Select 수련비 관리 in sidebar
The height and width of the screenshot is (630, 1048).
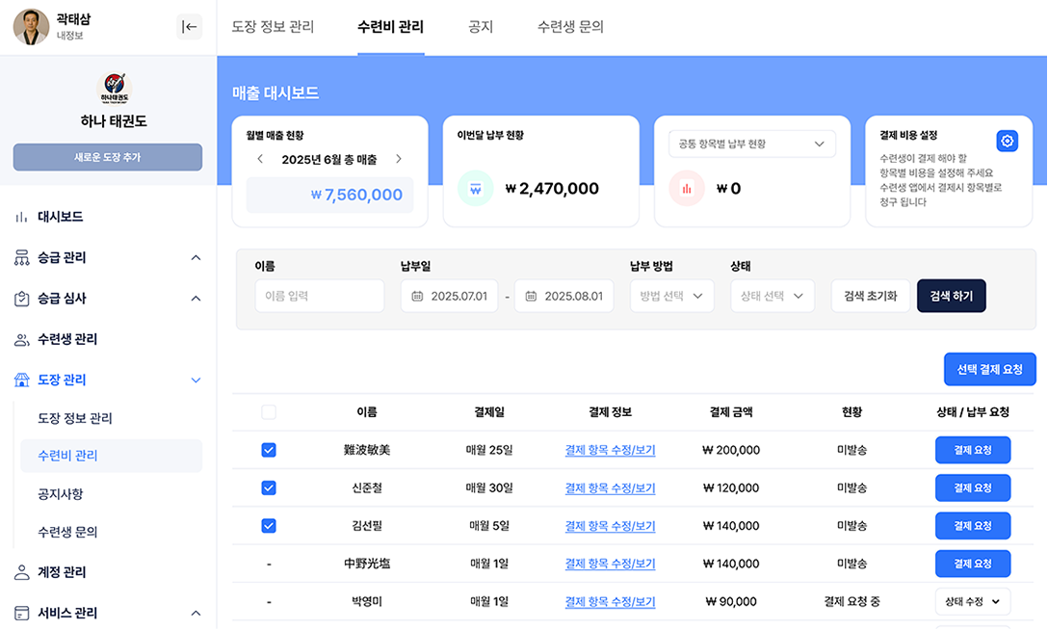coord(111,456)
